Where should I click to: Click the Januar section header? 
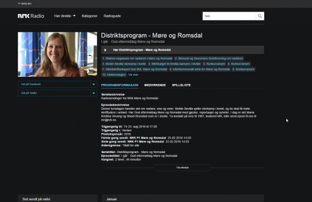click(x=111, y=199)
